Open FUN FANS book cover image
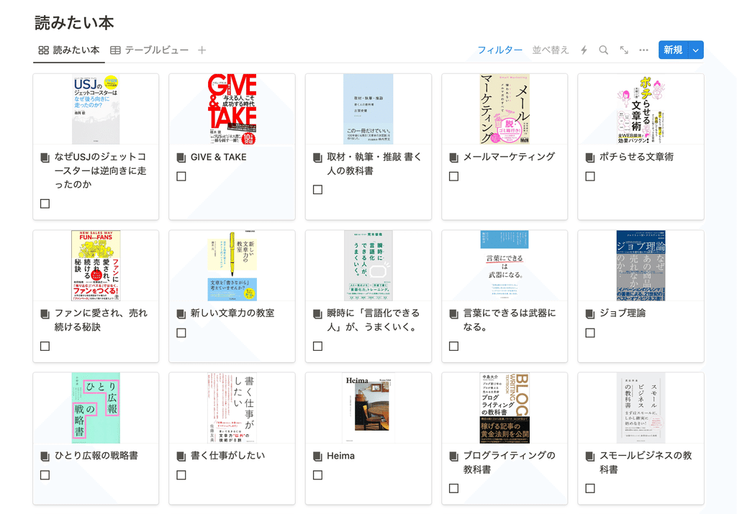This screenshot has height=514, width=737. coord(96,266)
